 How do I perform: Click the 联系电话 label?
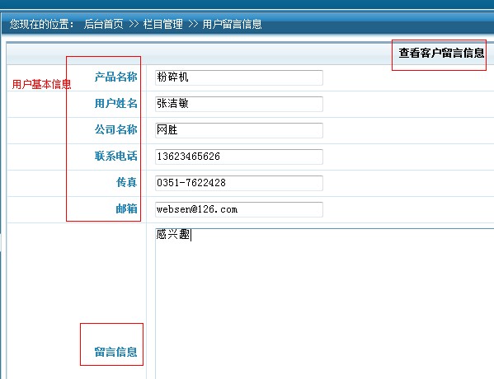116,156
